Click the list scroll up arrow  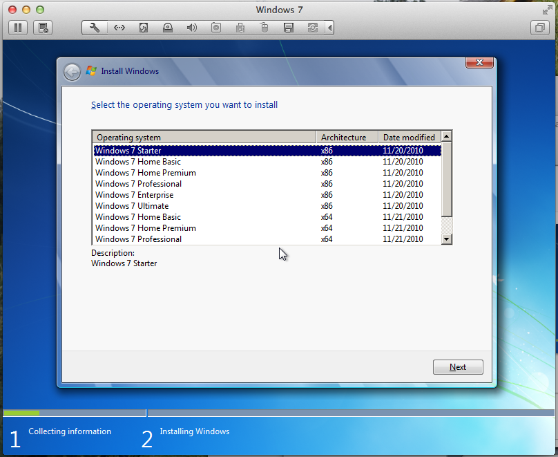tap(446, 136)
